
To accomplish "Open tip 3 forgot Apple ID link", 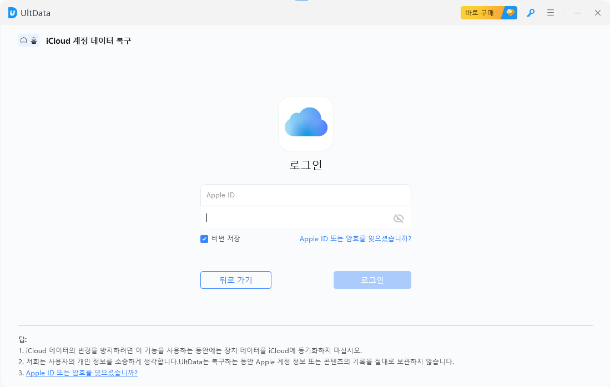I will 82,373.
